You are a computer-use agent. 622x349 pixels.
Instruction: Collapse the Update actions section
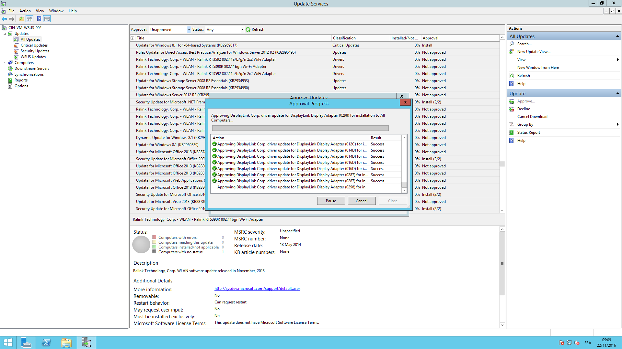[x=617, y=93]
